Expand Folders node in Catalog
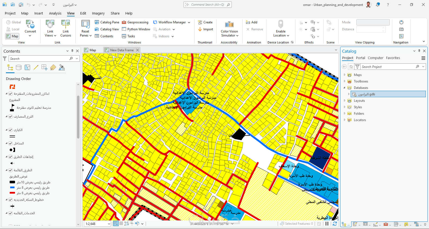429x229 pixels. 344,114
